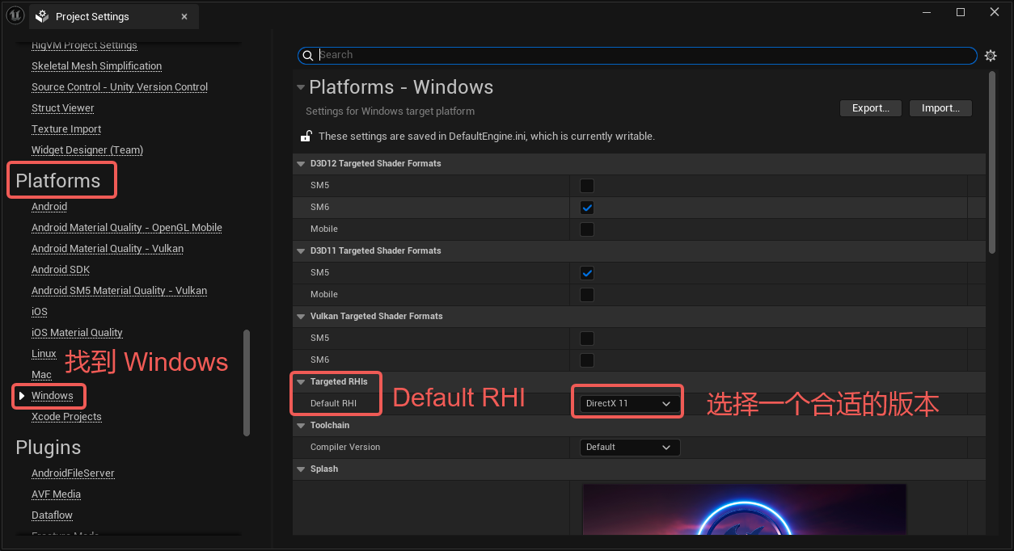Open Linux platform settings
Image resolution: width=1014 pixels, height=551 pixels.
44,354
